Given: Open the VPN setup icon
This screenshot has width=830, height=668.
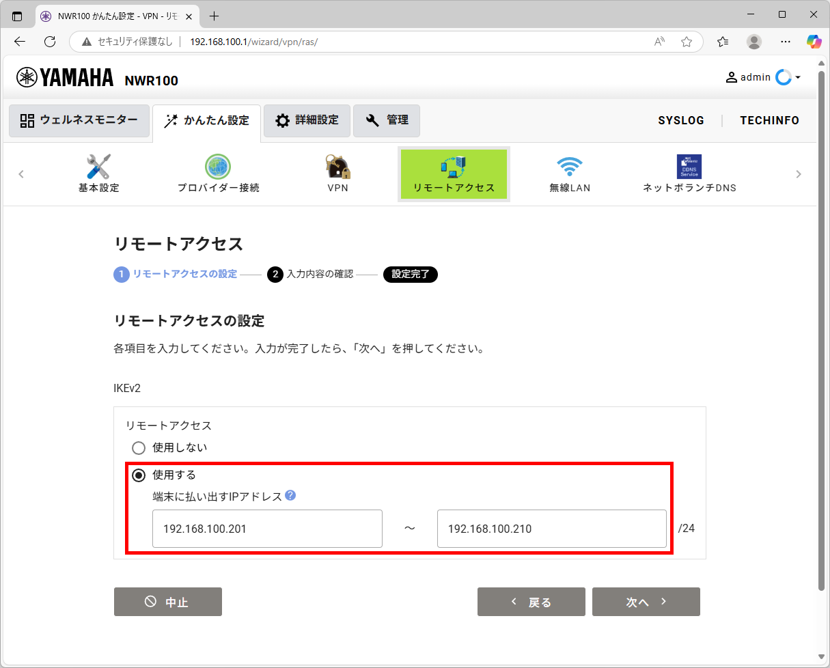Looking at the screenshot, I should point(337,173).
